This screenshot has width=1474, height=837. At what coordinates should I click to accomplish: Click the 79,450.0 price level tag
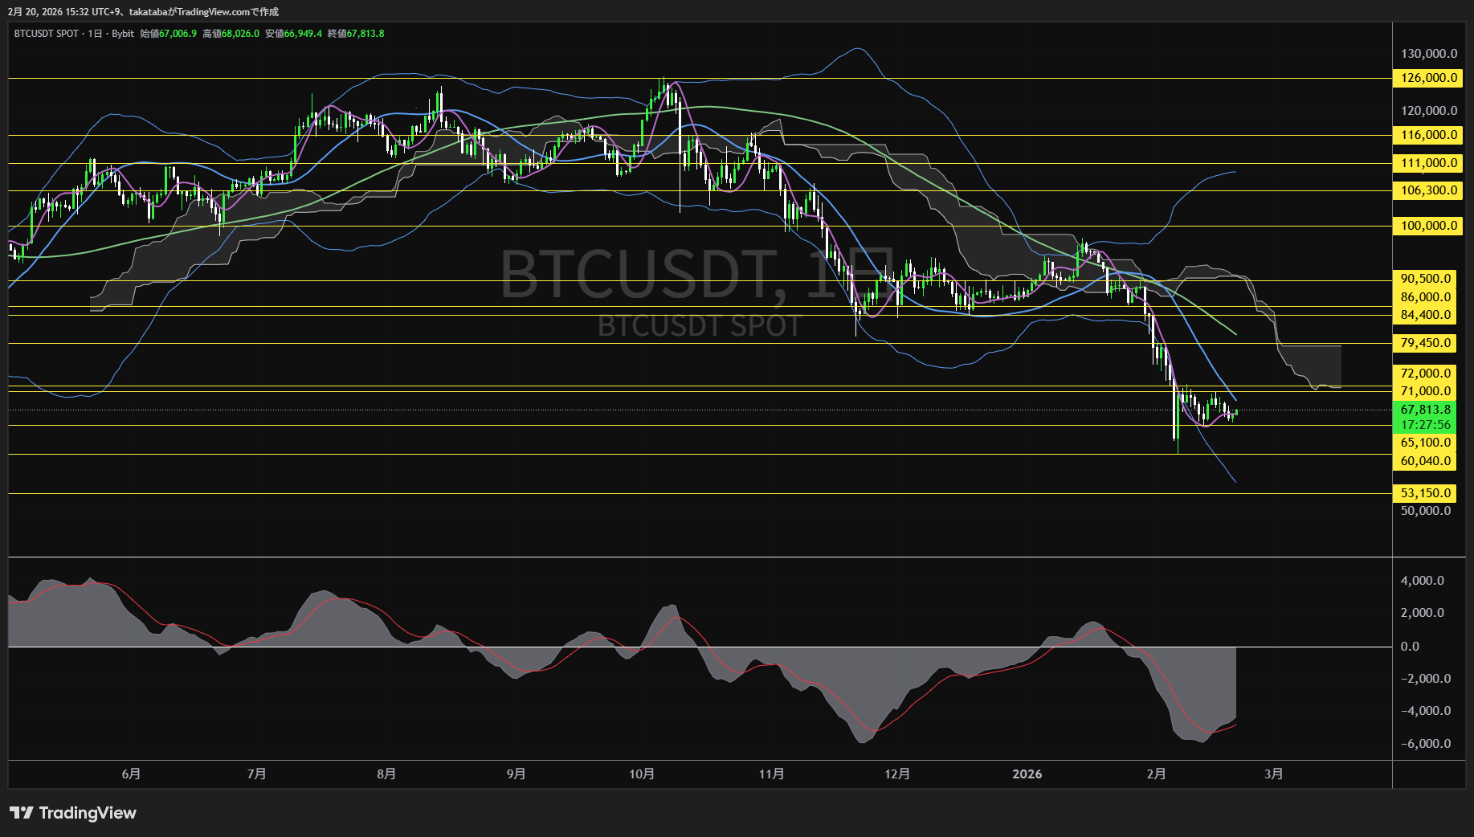click(1426, 343)
